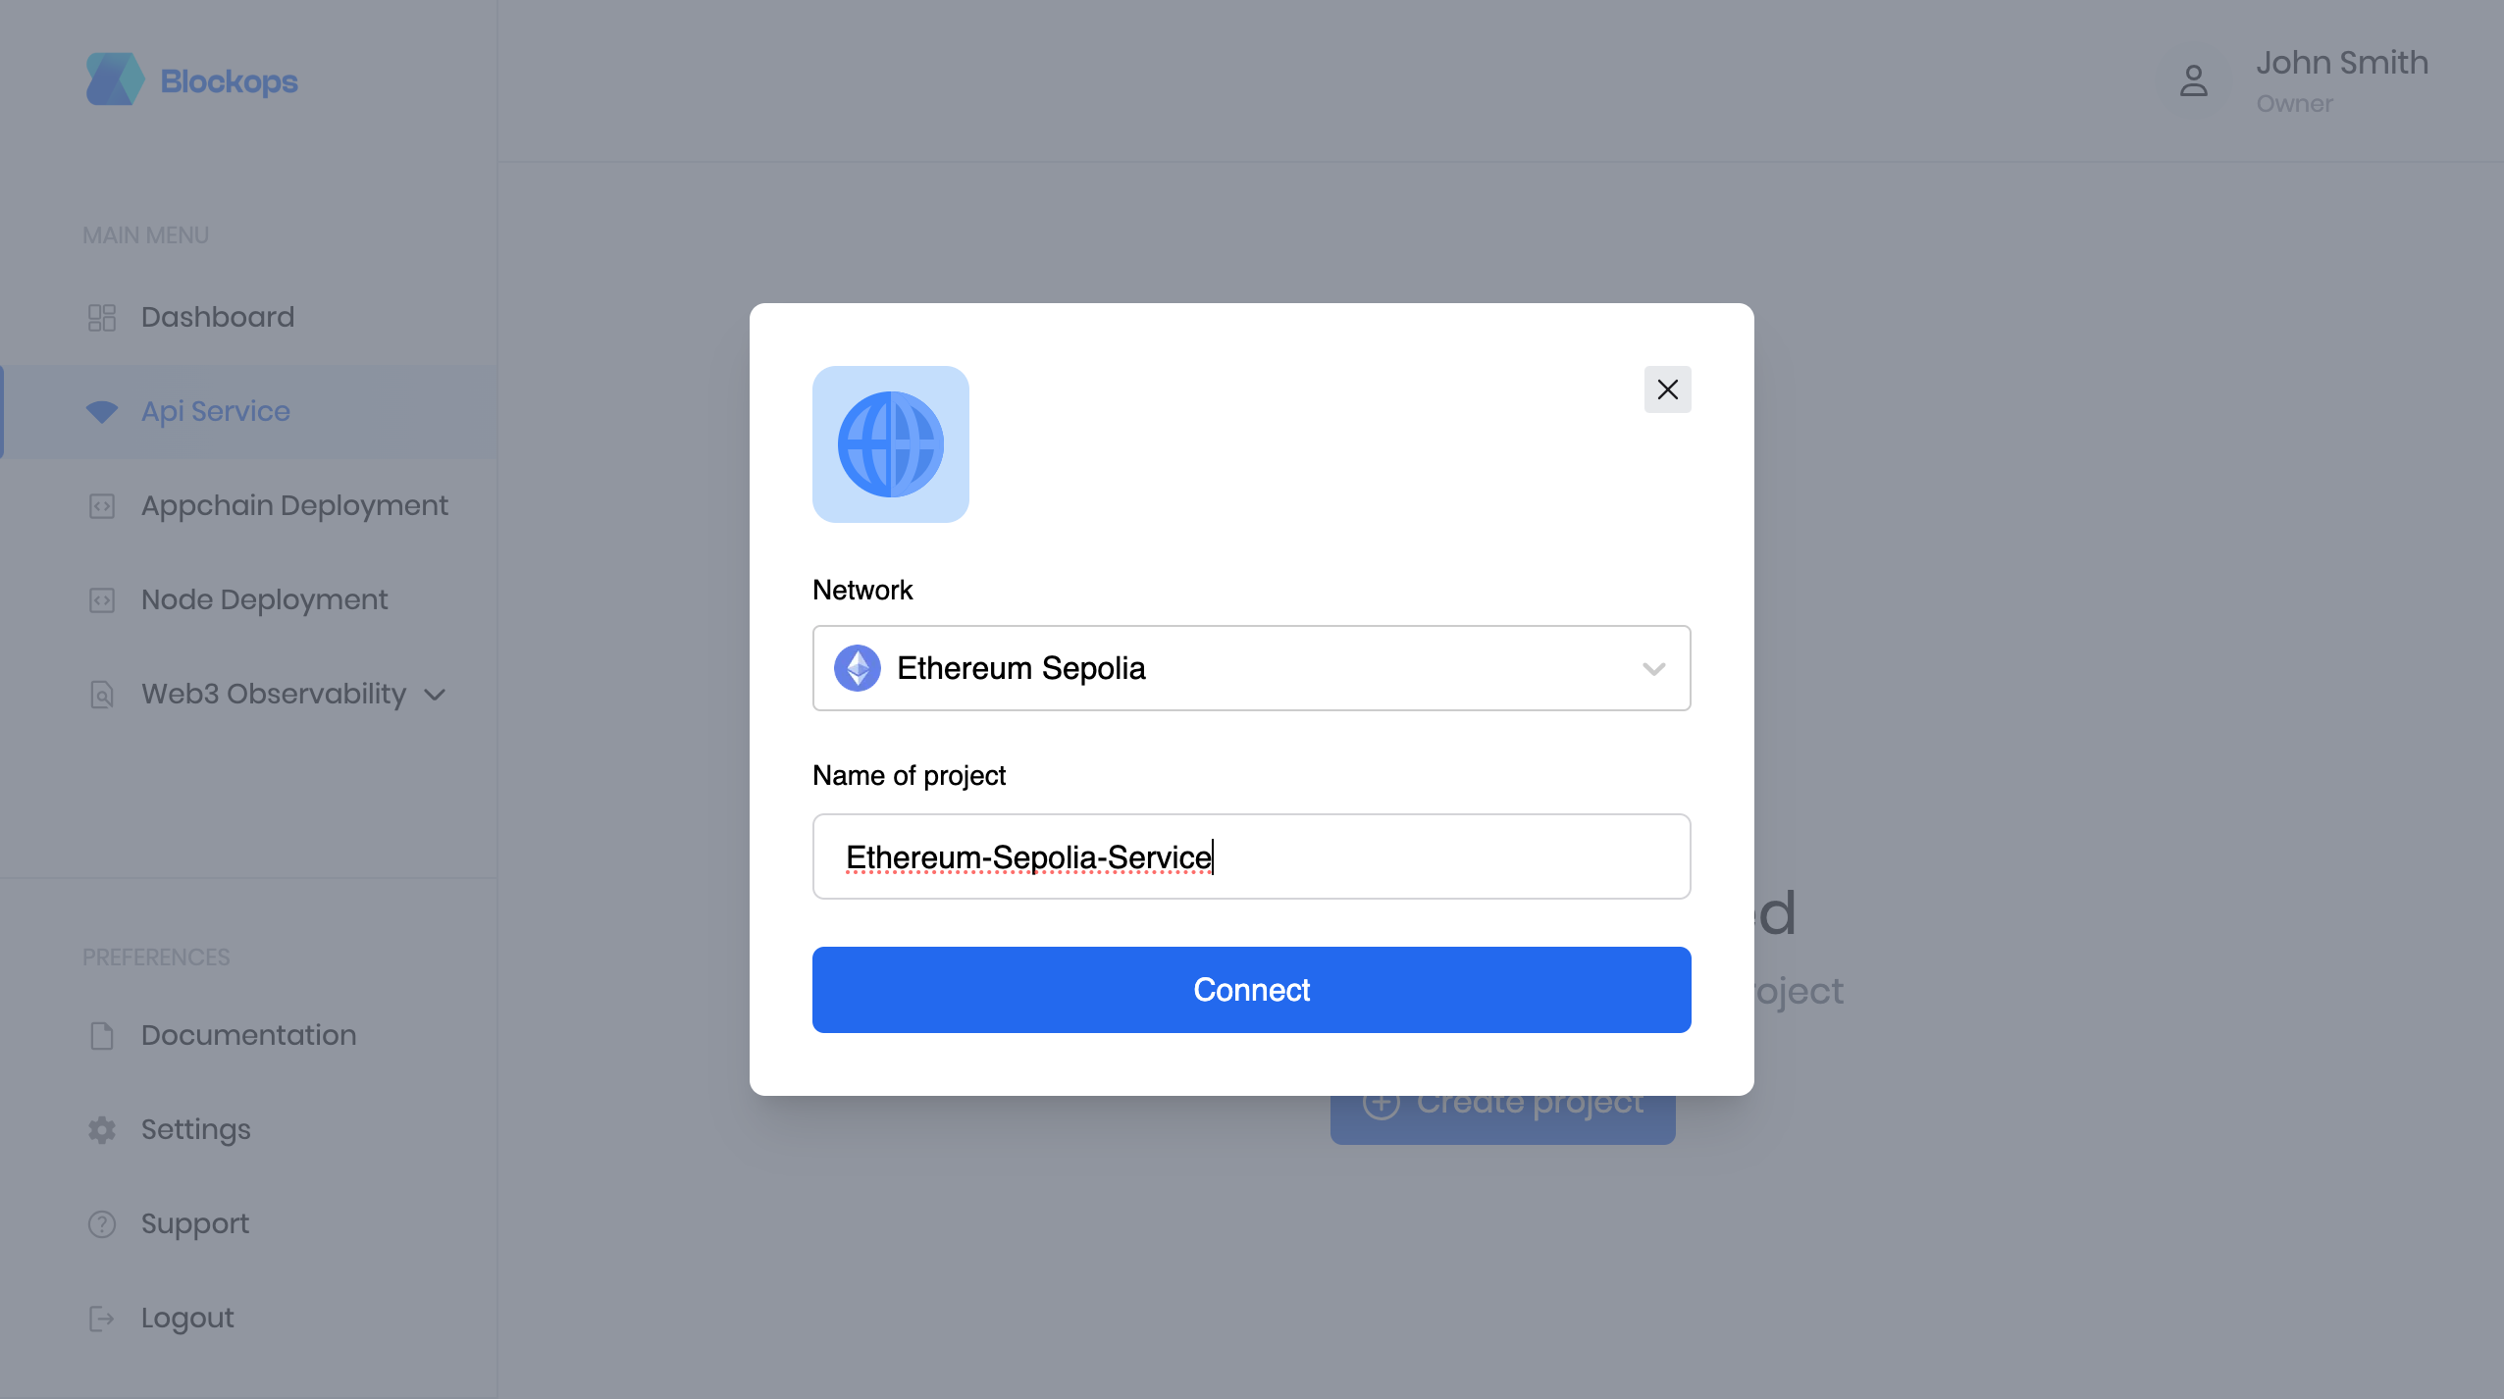Click the globe icon in the dialog
The width and height of the screenshot is (2504, 1399).
[x=891, y=444]
